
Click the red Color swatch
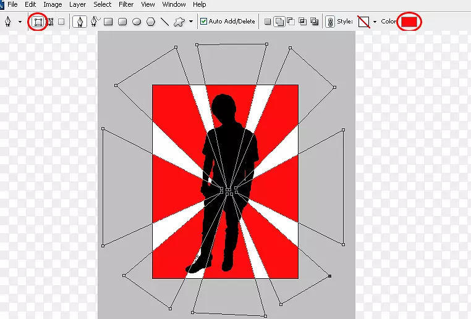pyautogui.click(x=409, y=22)
